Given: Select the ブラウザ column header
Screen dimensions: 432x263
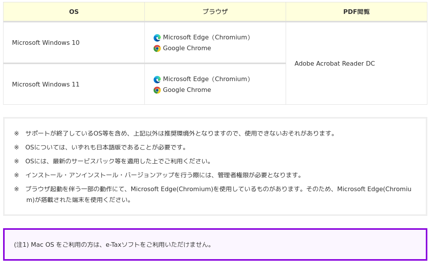Looking at the screenshot, I should click(215, 12).
